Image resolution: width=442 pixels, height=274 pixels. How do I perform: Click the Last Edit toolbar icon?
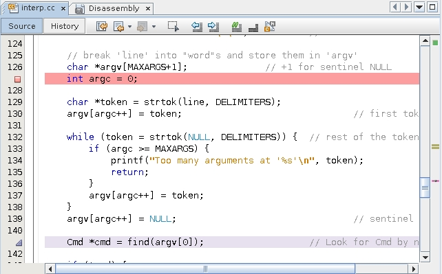[x=102, y=26]
